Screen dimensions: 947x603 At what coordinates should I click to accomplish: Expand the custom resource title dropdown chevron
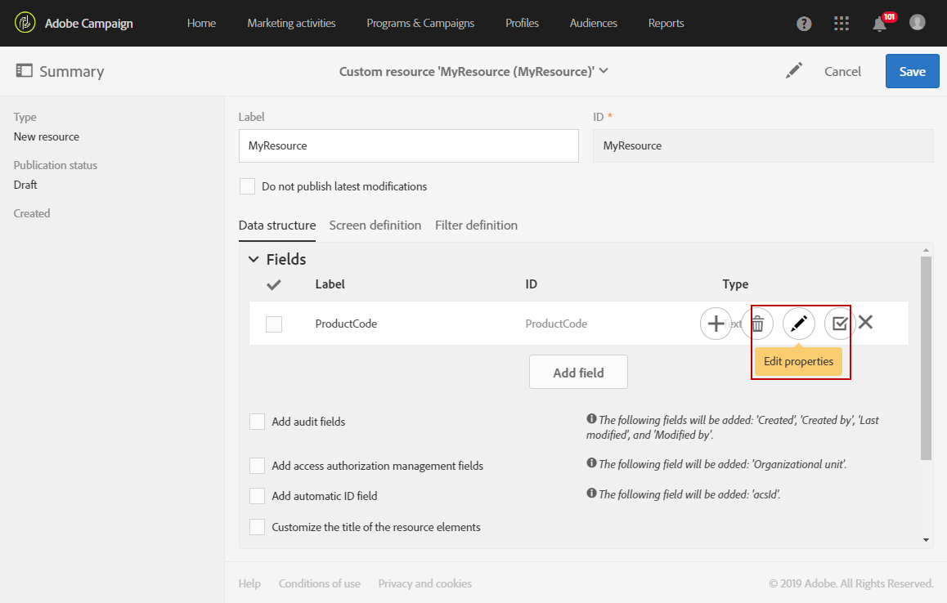604,71
